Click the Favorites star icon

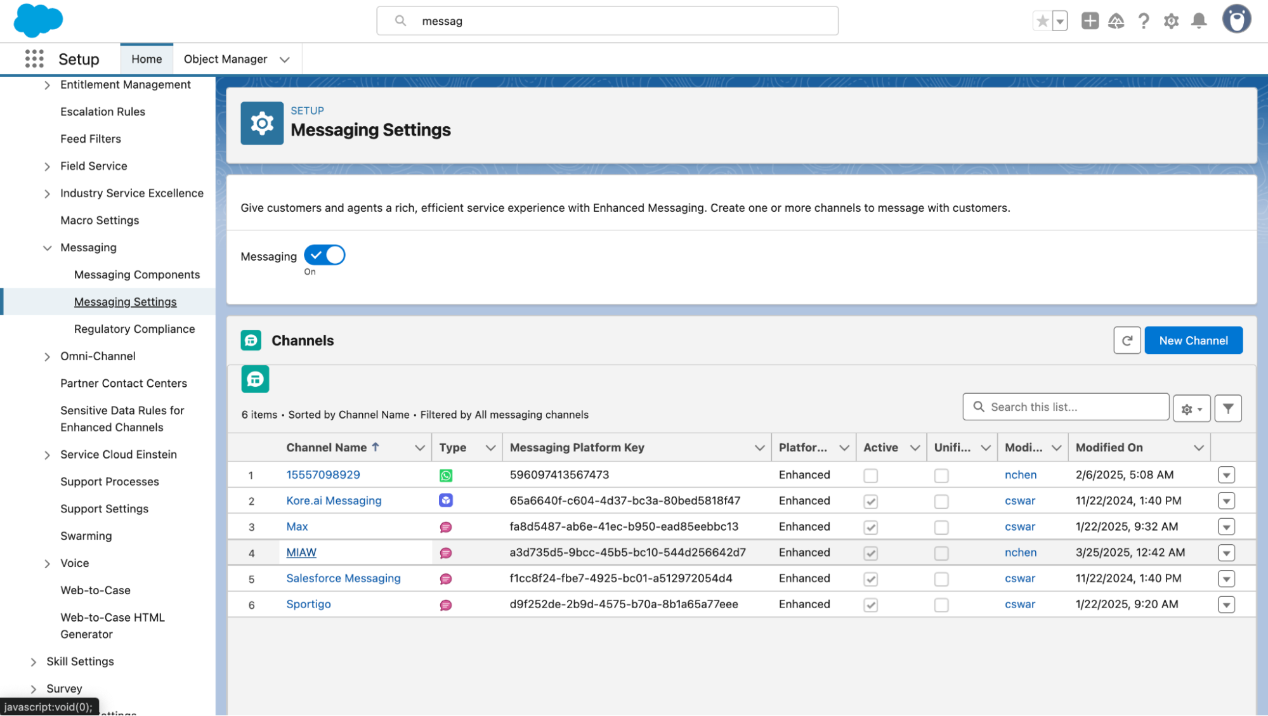pyautogui.click(x=1042, y=21)
